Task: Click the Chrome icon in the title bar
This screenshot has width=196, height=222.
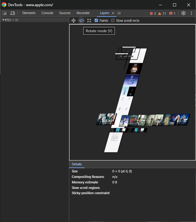Action: point(4,5)
